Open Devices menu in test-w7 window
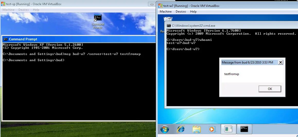The width and height of the screenshot is (298, 137). pos(181,12)
